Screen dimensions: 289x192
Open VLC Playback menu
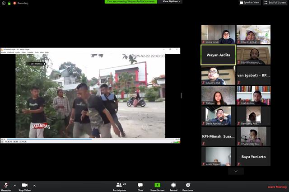pos(10,52)
